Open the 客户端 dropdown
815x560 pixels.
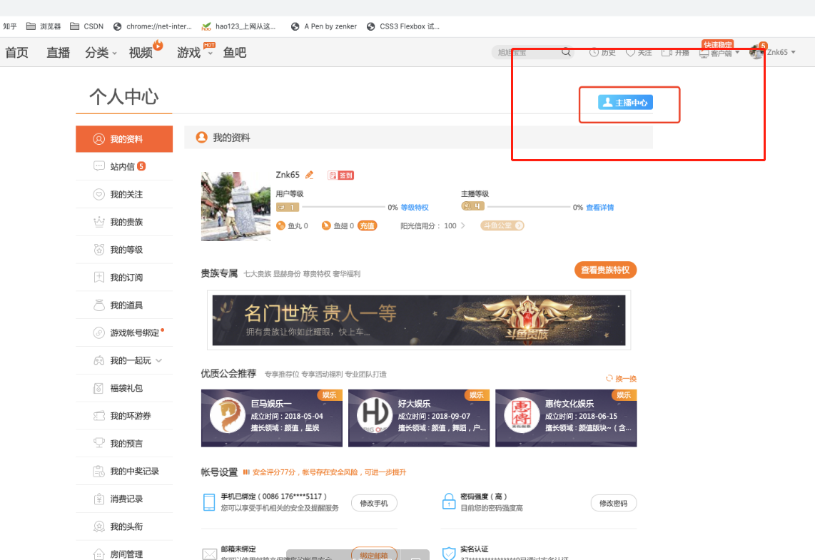[x=719, y=53]
